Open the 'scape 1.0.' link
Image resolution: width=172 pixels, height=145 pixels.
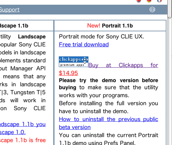click(x=13, y=132)
